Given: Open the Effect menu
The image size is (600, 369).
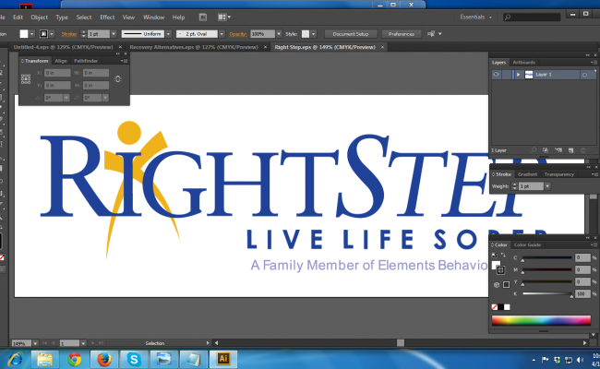Looking at the screenshot, I should pos(107,18).
